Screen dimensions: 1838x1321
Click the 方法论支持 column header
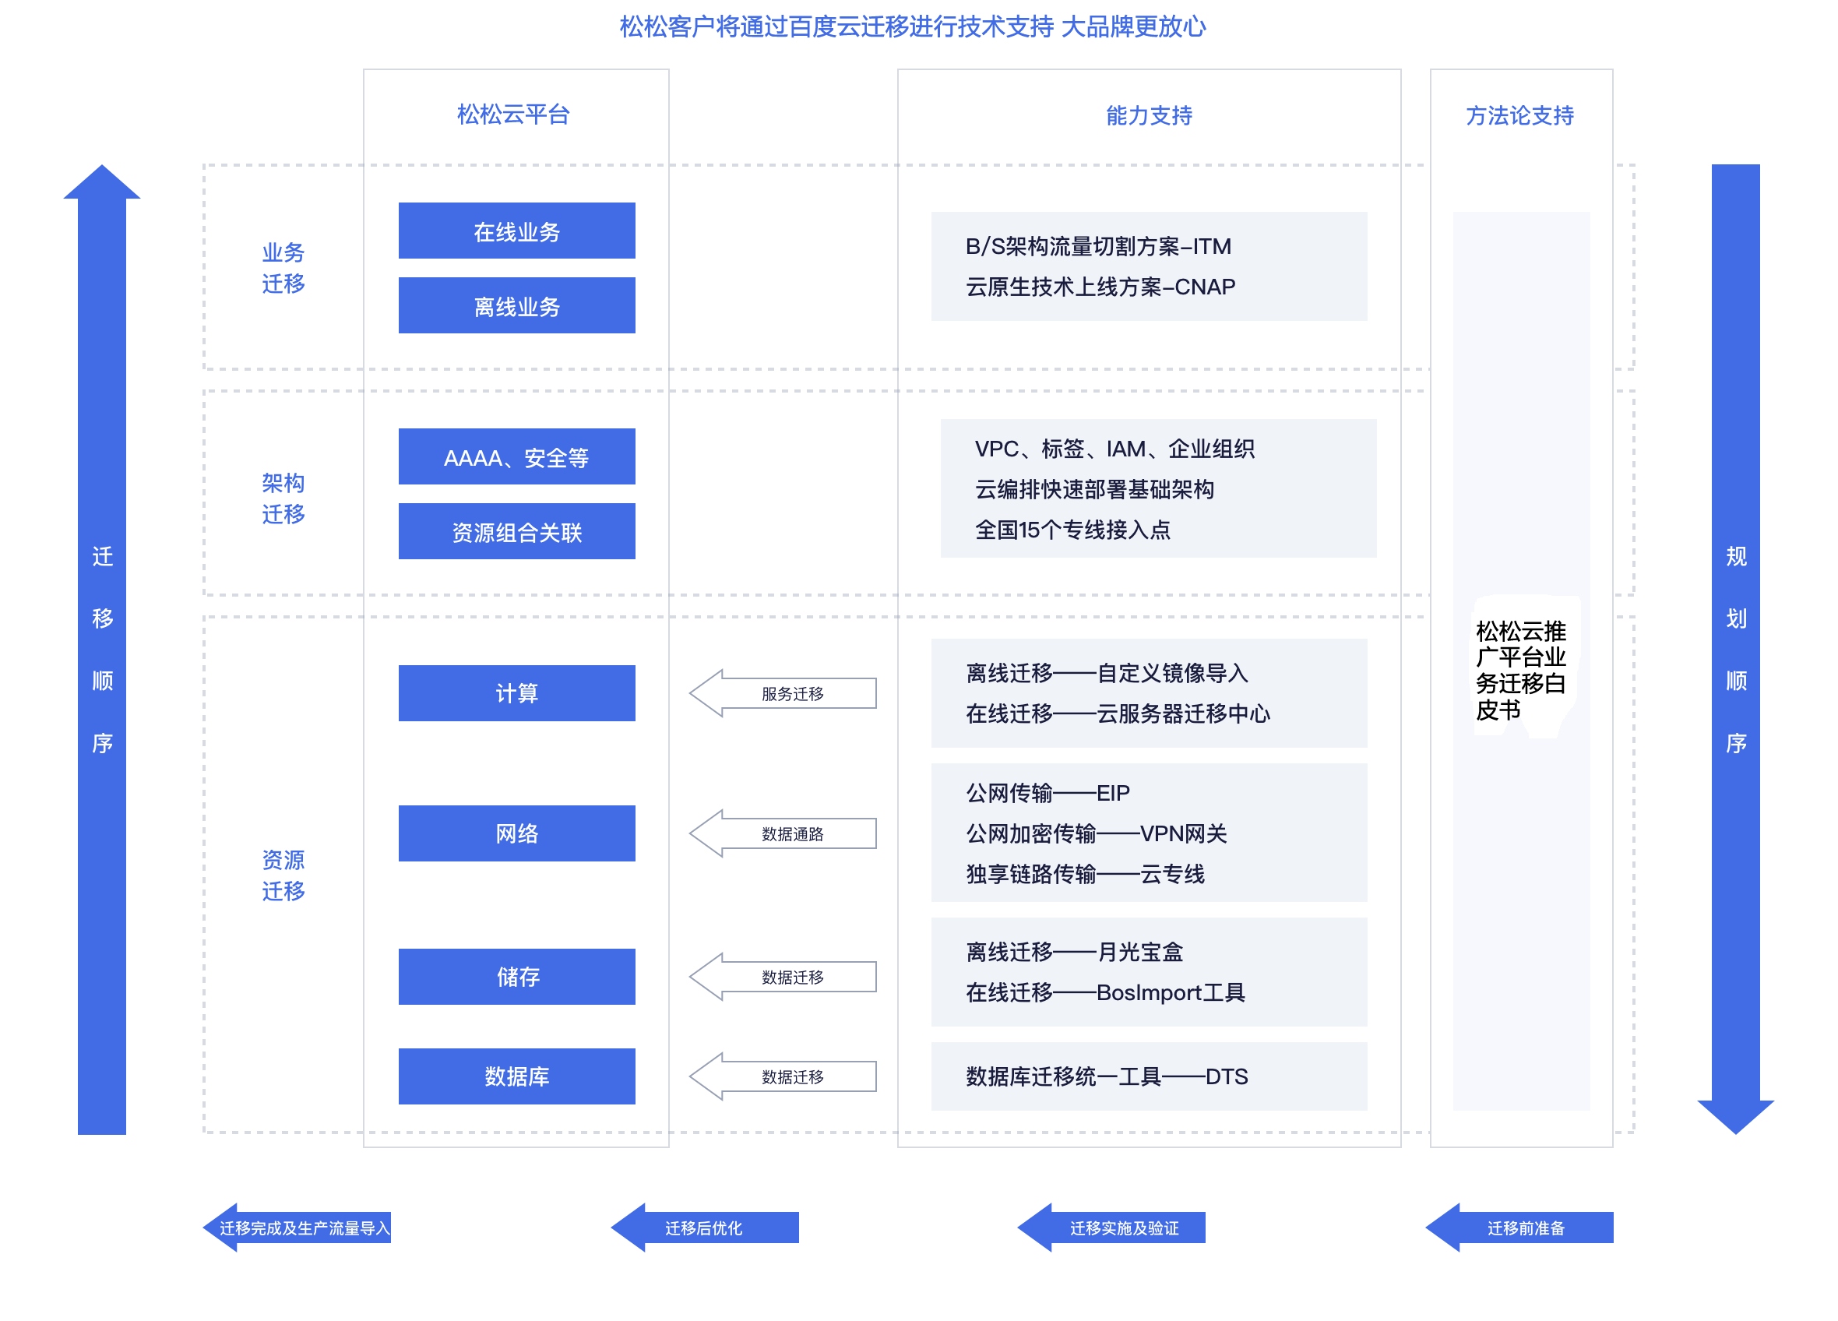[x=1520, y=115]
